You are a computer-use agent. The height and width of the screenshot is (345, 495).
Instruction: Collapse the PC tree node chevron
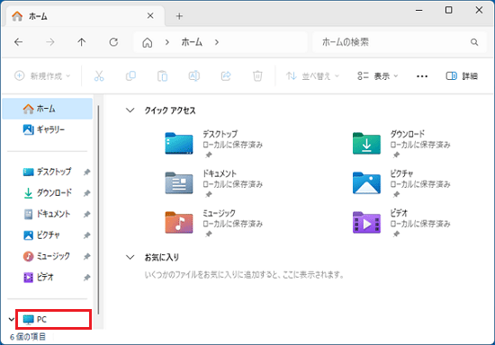(x=12, y=320)
